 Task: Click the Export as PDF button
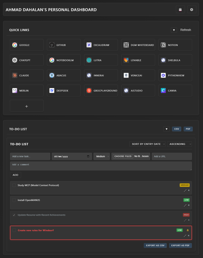180,245
